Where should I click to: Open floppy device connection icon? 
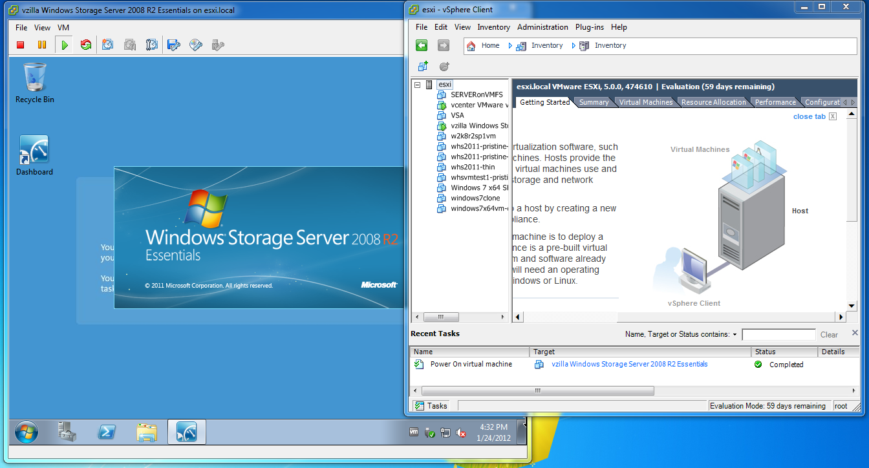point(173,45)
